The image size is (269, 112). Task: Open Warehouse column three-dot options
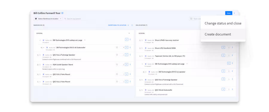tap(132, 25)
